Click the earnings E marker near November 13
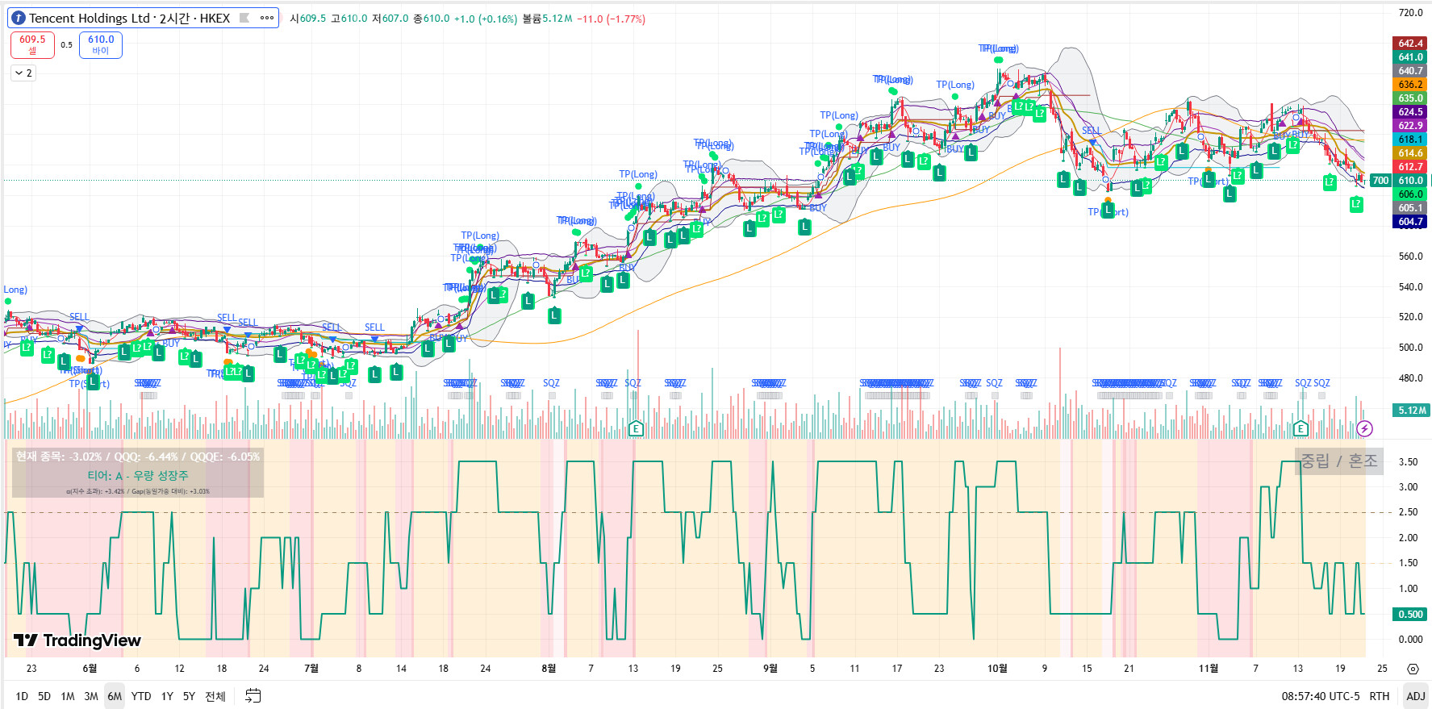The image size is (1432, 709). pos(1300,428)
